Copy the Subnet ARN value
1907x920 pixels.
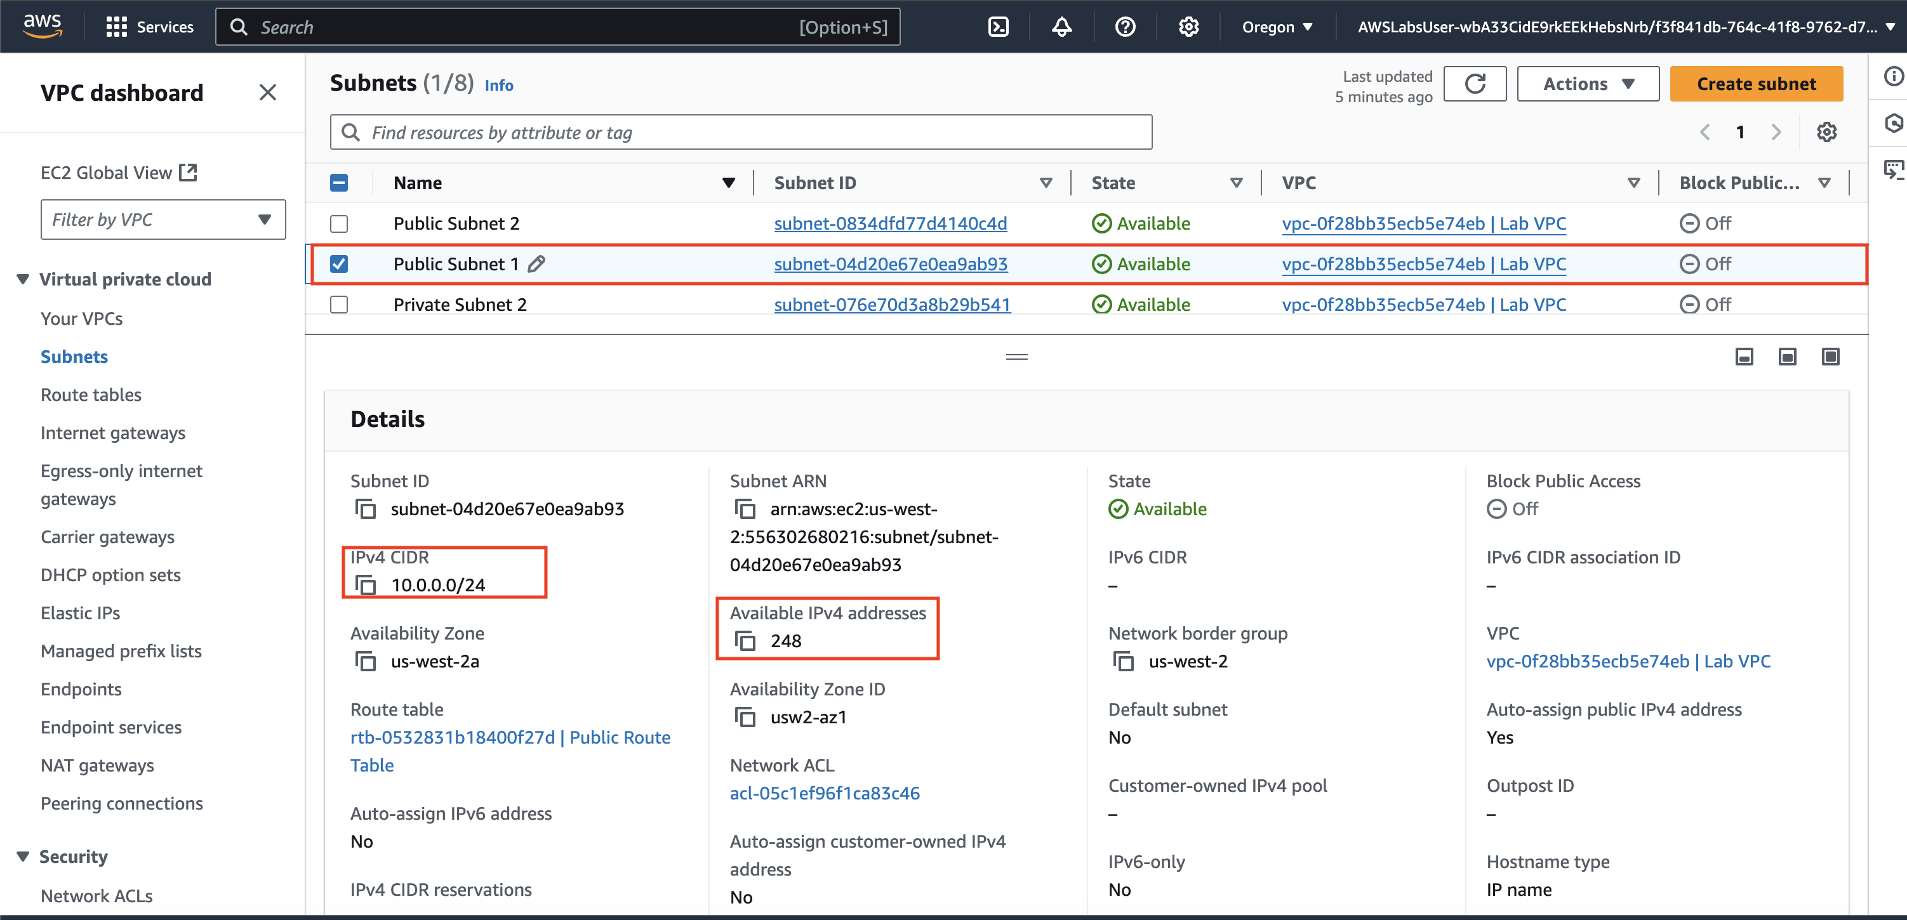[x=745, y=509]
